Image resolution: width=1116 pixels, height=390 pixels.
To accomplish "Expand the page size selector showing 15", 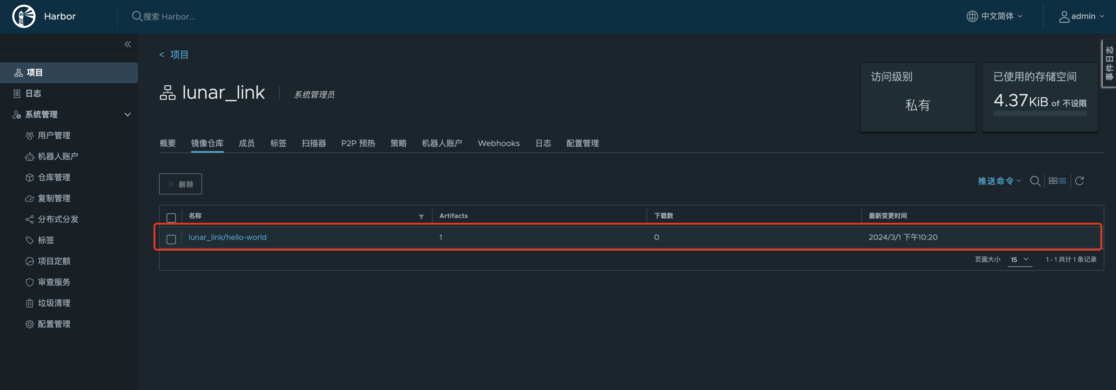I will (x=1019, y=259).
